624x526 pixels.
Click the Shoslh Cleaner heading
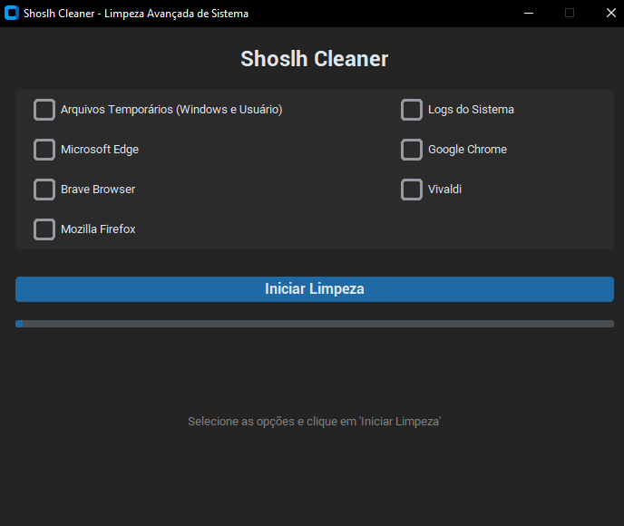click(315, 59)
